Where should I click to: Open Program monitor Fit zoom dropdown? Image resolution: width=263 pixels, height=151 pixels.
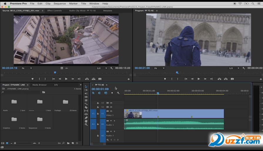[160, 68]
